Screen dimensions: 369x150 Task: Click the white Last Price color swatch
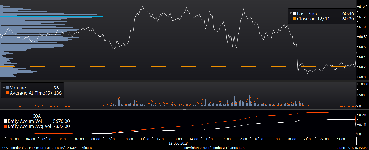pos(295,14)
